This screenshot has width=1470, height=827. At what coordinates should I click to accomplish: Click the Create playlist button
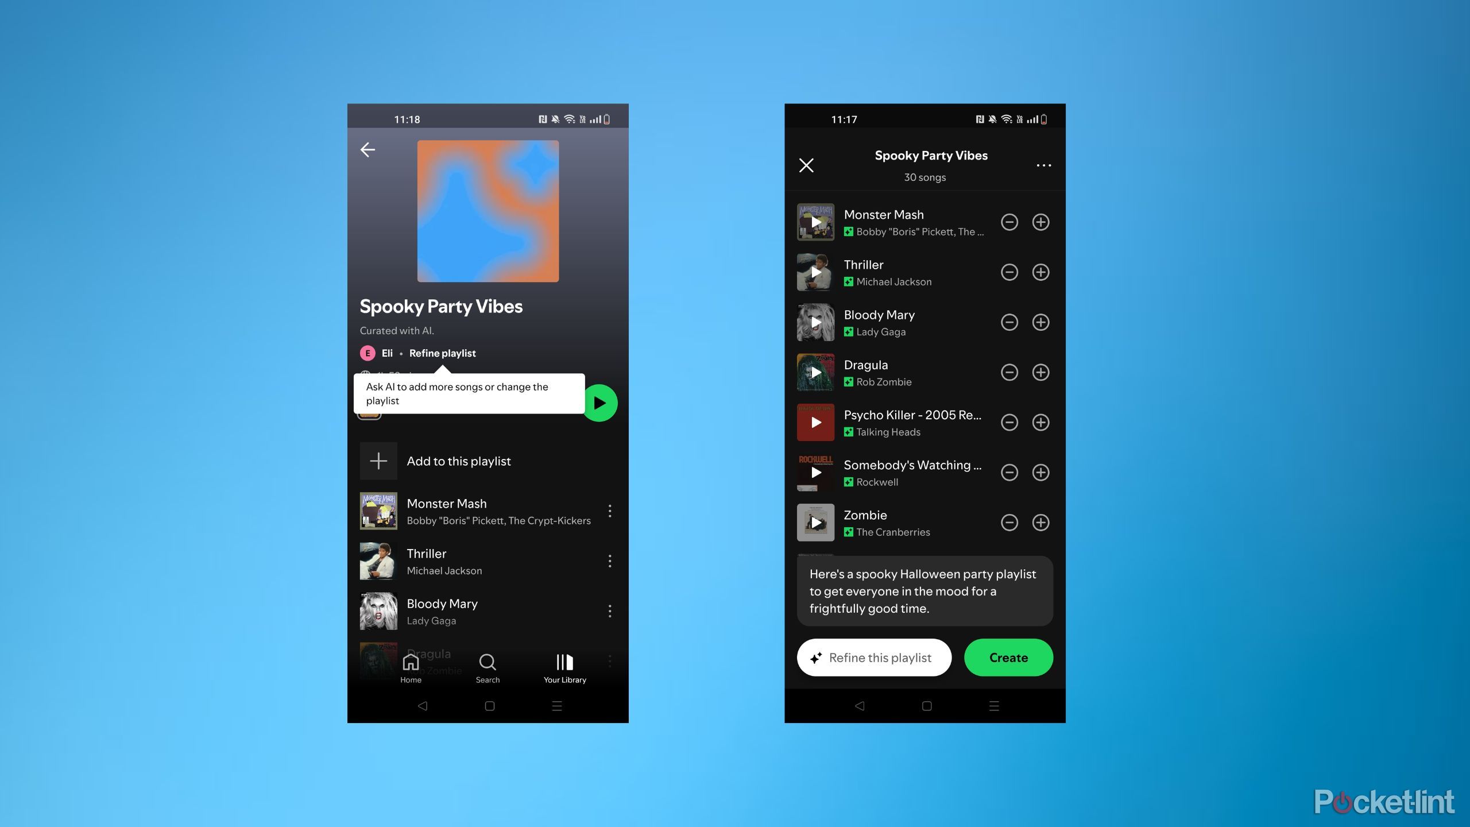click(1008, 658)
